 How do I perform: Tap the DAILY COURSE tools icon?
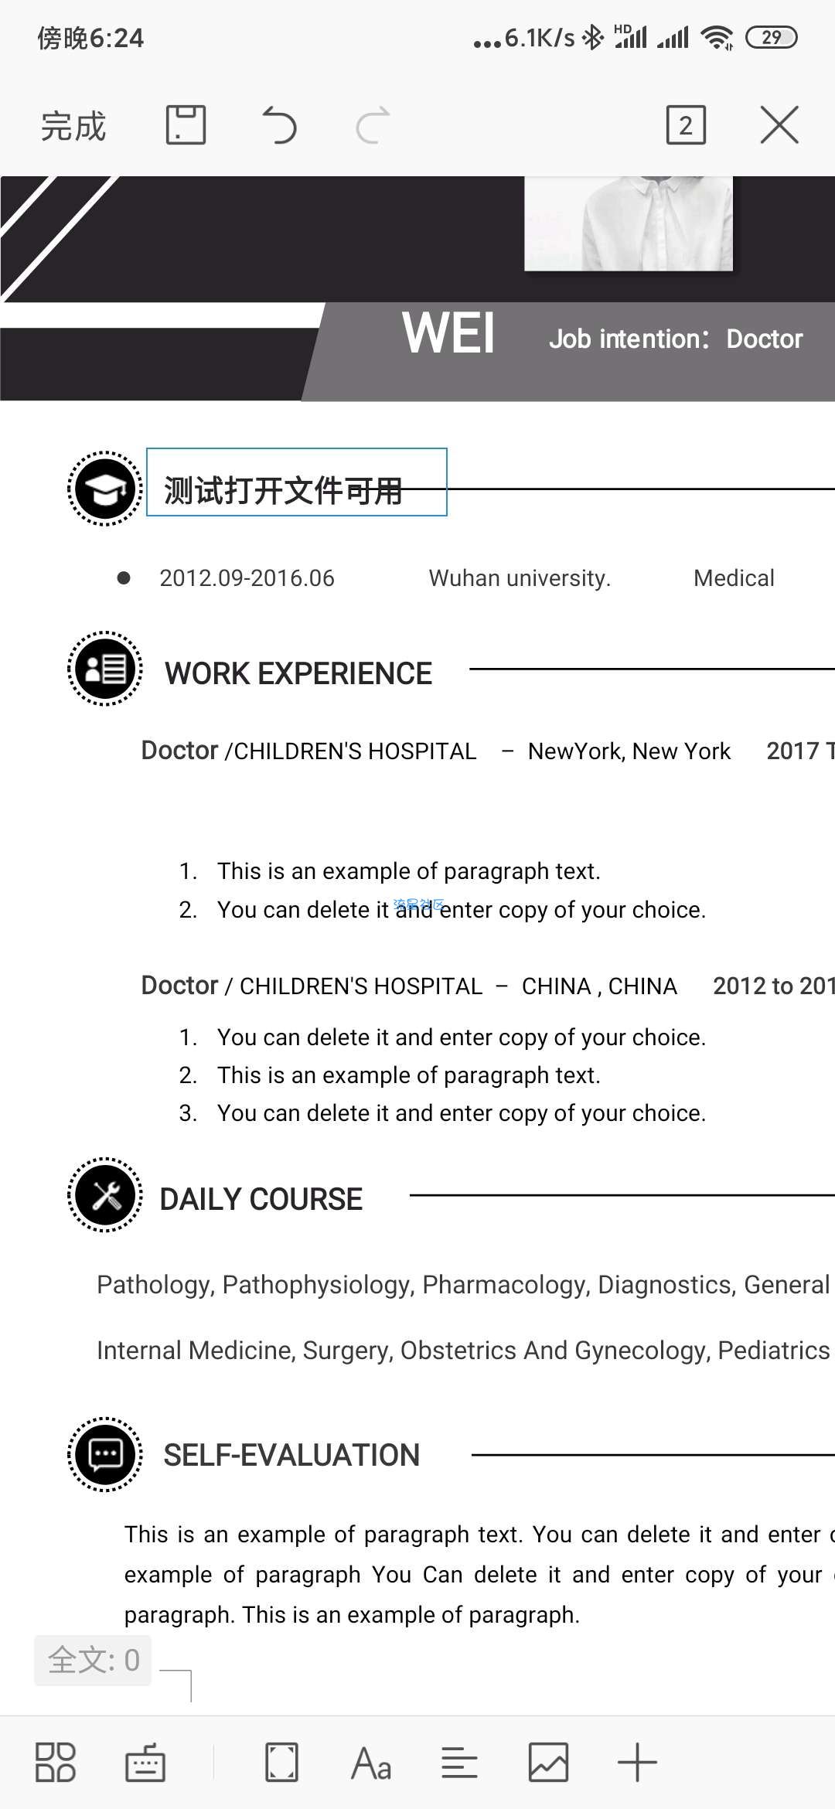(x=105, y=1195)
